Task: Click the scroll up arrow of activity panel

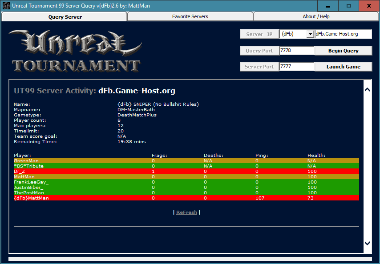Action: pyautogui.click(x=368, y=89)
